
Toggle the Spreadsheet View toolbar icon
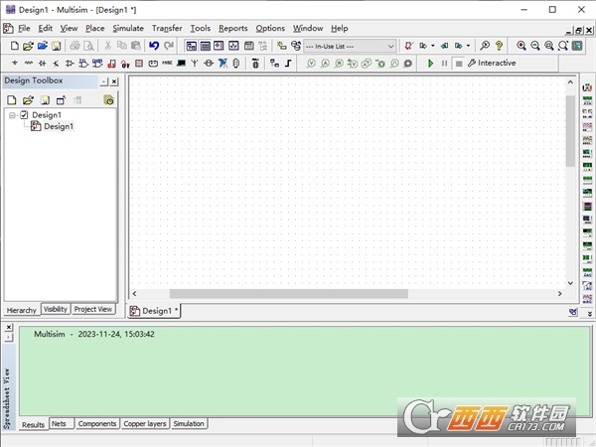205,46
